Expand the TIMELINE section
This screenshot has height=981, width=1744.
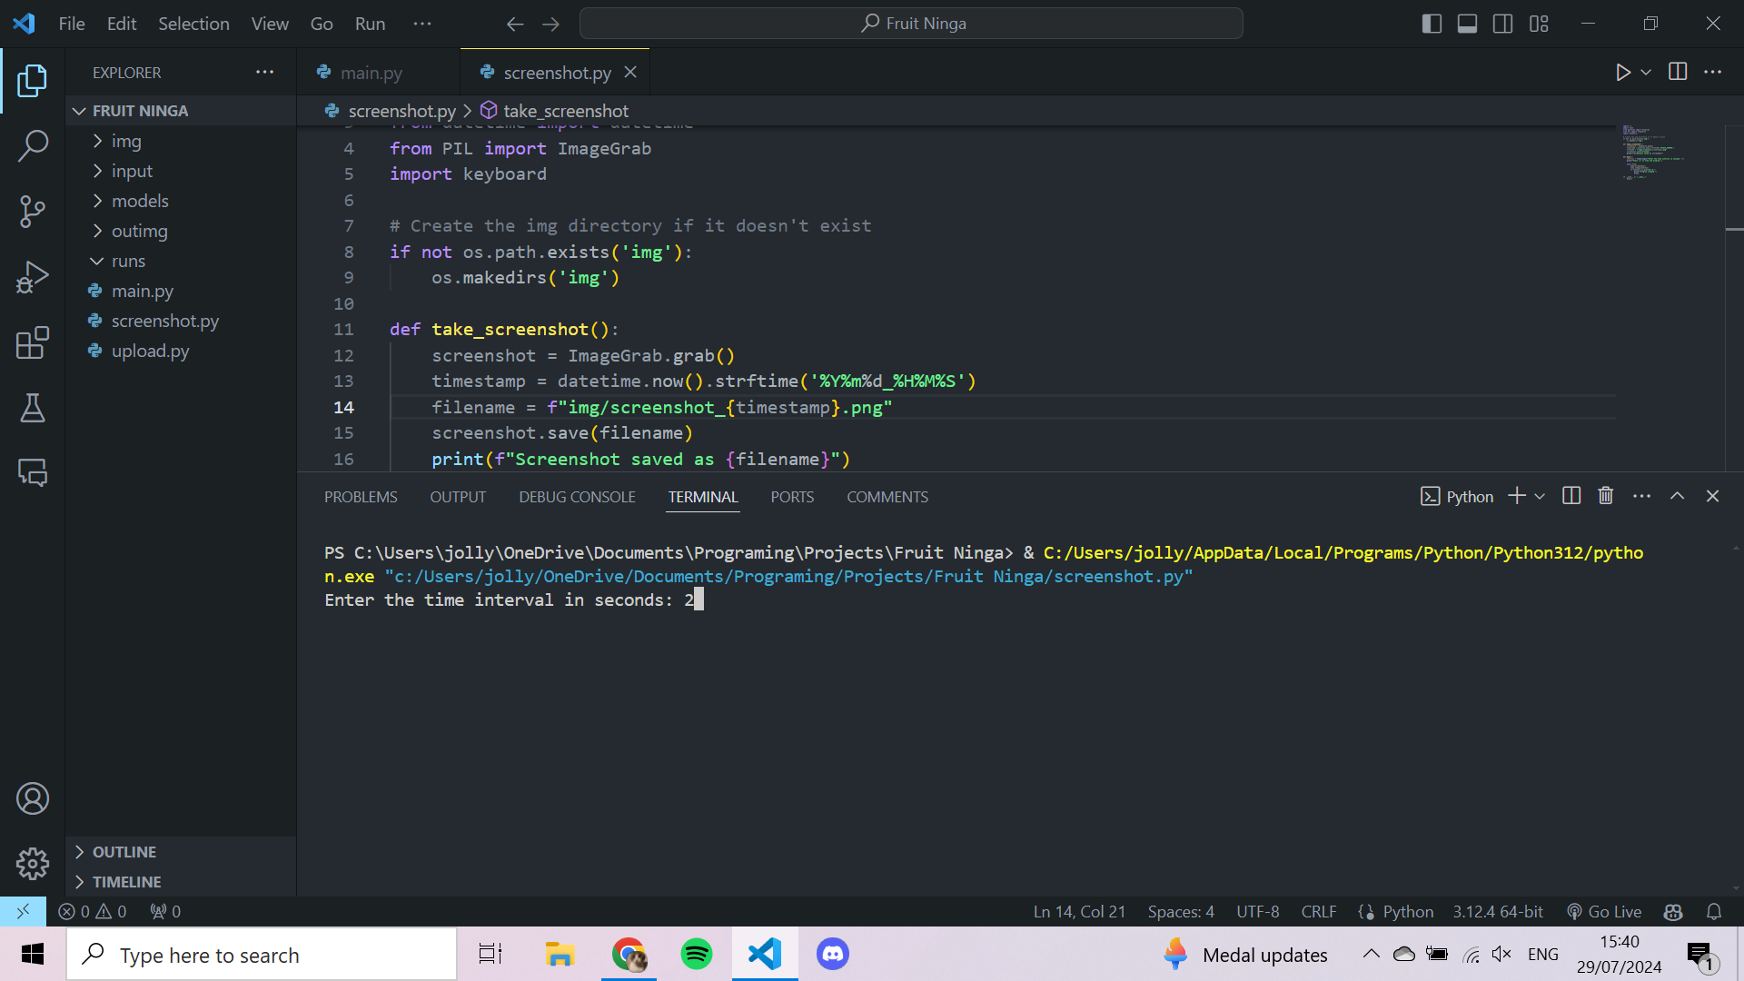pos(180,882)
